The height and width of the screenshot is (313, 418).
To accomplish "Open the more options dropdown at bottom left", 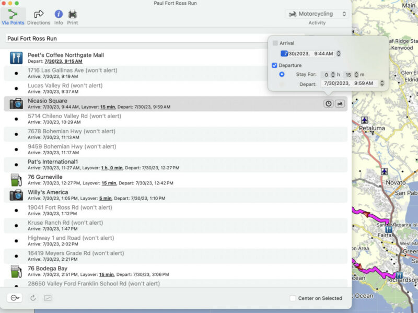I will point(15,298).
